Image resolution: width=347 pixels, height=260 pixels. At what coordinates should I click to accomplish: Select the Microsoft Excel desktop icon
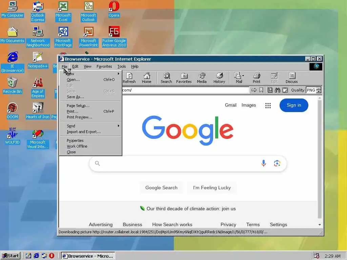click(63, 11)
